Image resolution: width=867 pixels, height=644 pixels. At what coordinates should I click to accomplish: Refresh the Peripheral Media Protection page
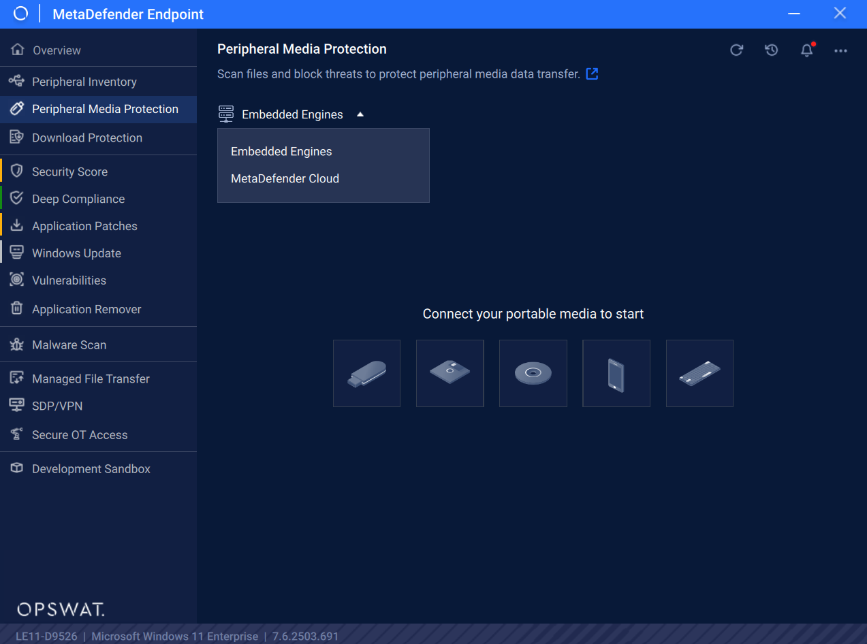coord(736,50)
